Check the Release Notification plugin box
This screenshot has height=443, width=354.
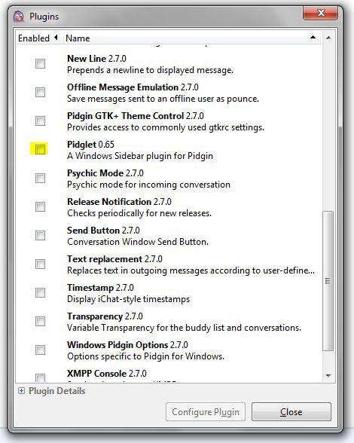40,206
